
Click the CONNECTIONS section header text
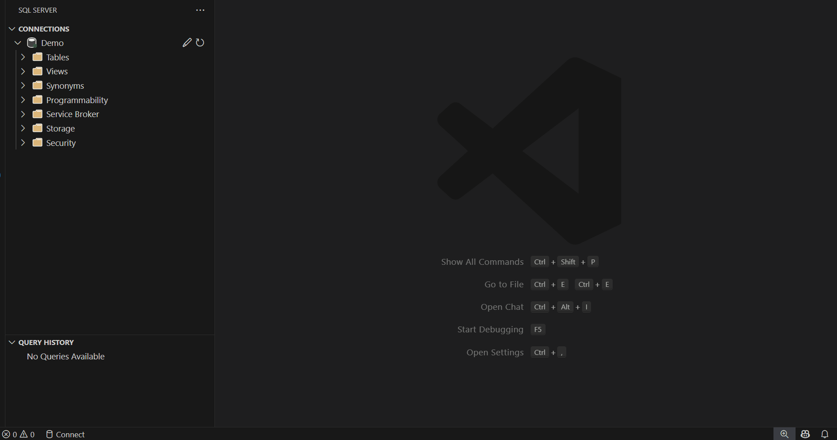[44, 29]
